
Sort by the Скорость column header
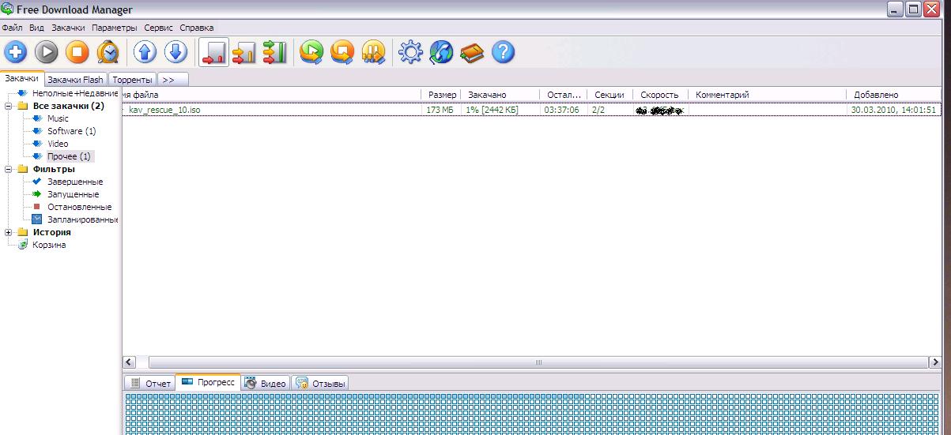[x=660, y=95]
